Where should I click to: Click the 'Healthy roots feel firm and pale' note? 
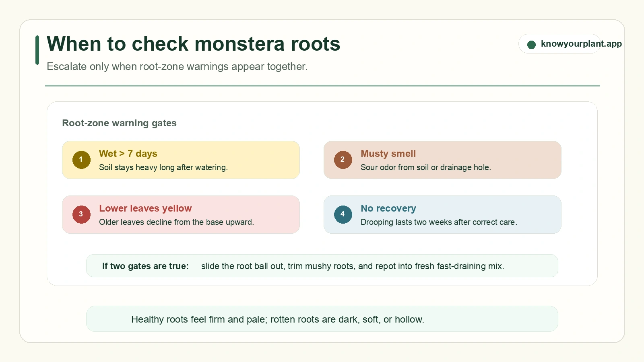[x=278, y=319]
